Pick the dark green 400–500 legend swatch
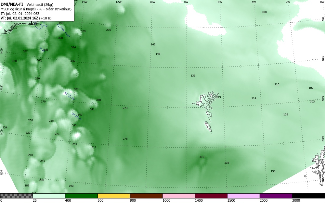The height and width of the screenshot is (203, 325). [81, 196]
